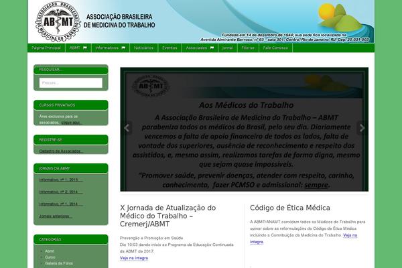Image resolution: width=402 pixels, height=268 pixels.
Task: Click 'Prevenção e Promoção em Saúde' text
Action: [x=151, y=238]
